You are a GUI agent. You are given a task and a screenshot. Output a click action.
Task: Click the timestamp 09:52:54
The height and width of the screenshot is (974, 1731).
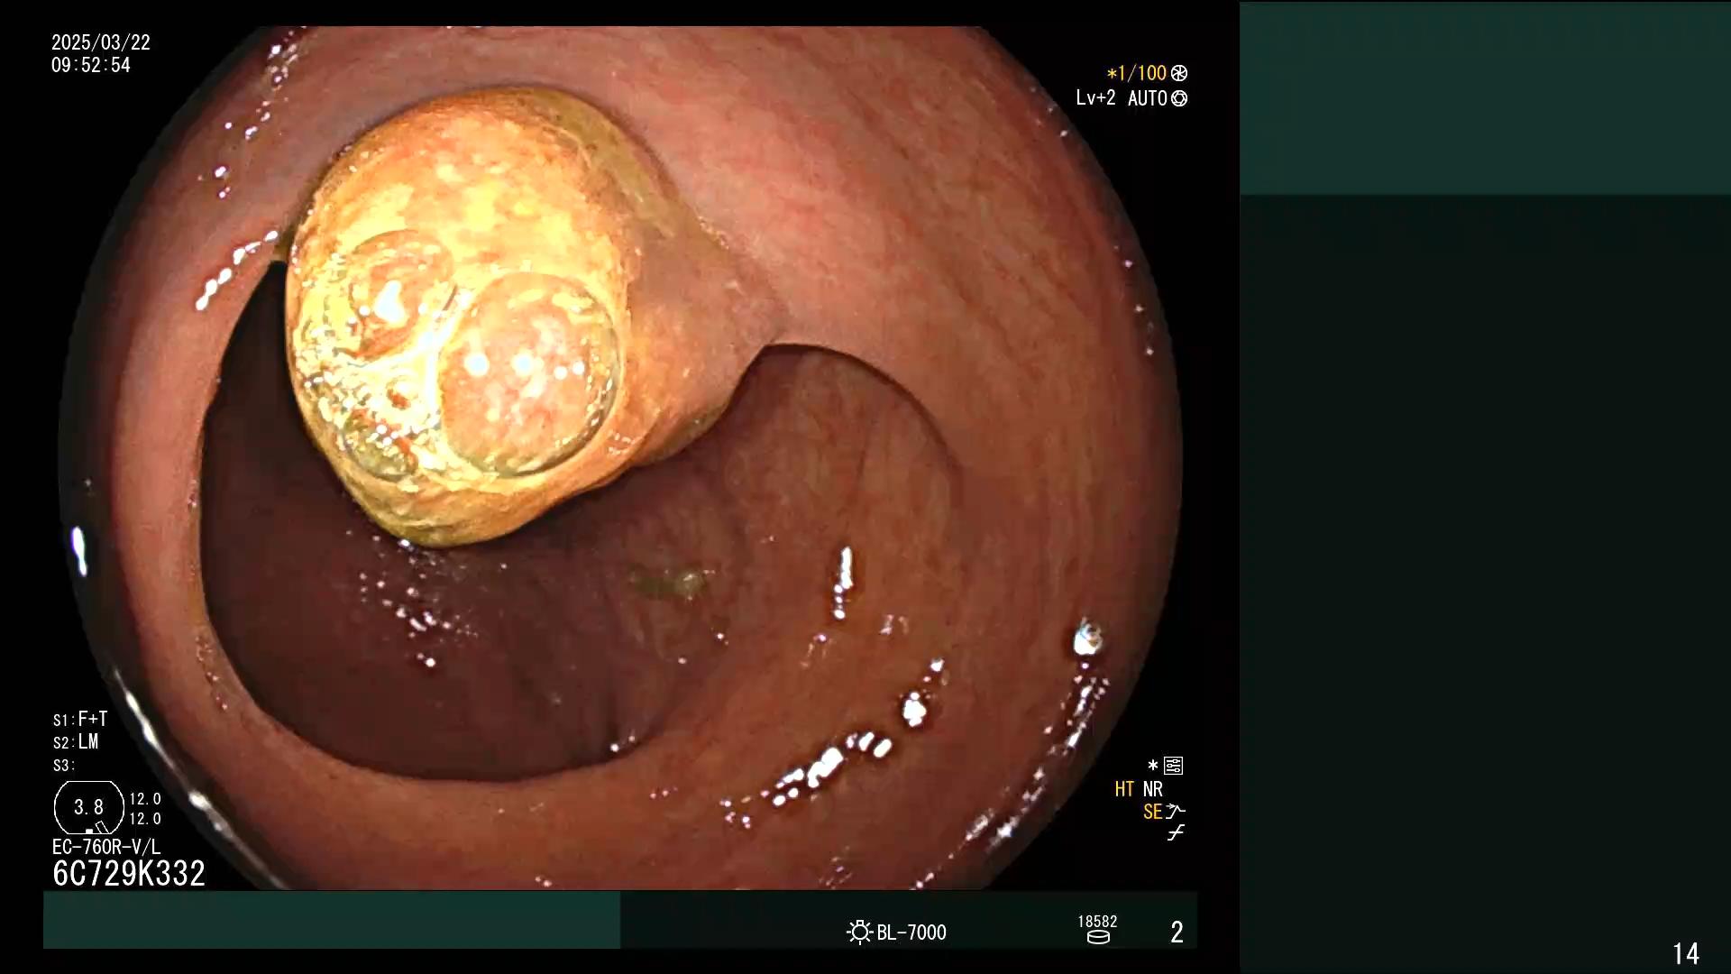(91, 65)
